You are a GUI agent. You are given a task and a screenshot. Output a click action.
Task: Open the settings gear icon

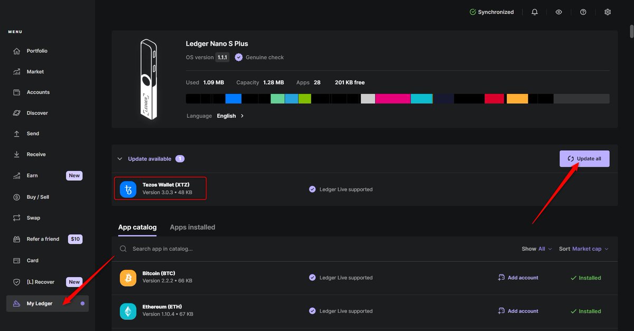tap(608, 12)
